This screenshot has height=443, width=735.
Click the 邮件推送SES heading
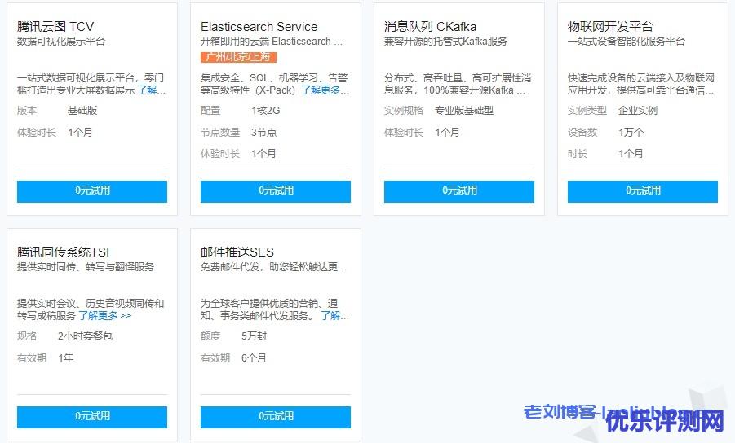(237, 252)
